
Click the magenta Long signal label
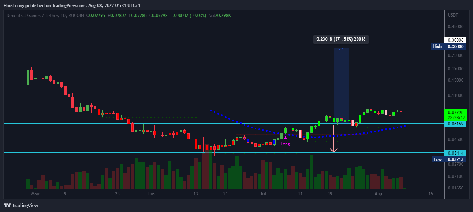[x=285, y=144]
